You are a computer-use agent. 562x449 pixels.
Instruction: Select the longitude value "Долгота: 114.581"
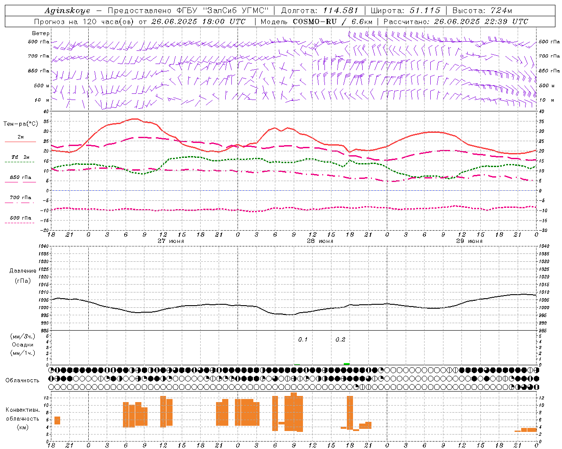click(x=320, y=11)
